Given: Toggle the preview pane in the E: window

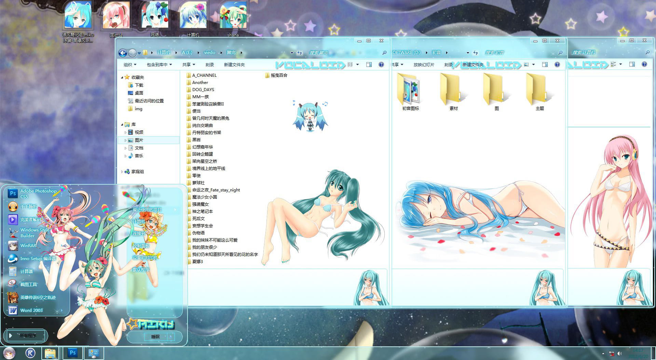Looking at the screenshot, I should [369, 64].
